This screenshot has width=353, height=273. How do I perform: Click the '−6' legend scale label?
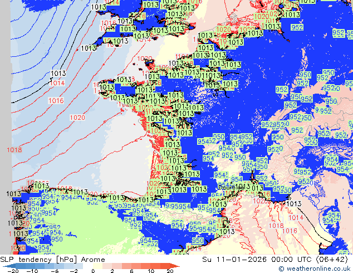tap(55, 271)
